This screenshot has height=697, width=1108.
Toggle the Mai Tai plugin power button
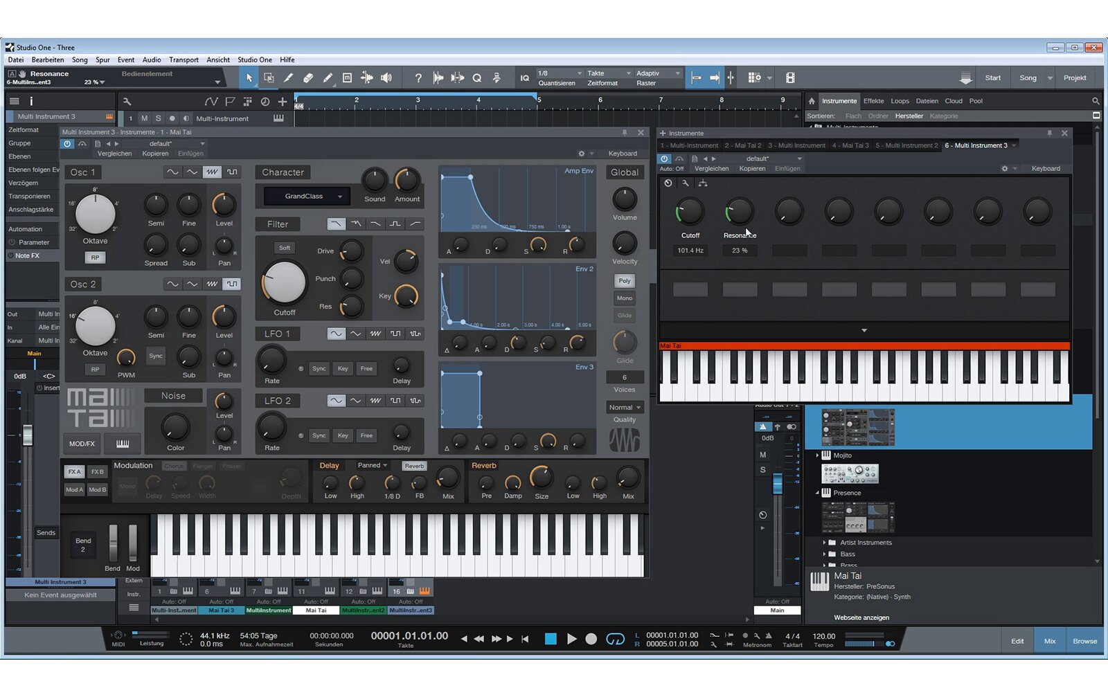(67, 144)
